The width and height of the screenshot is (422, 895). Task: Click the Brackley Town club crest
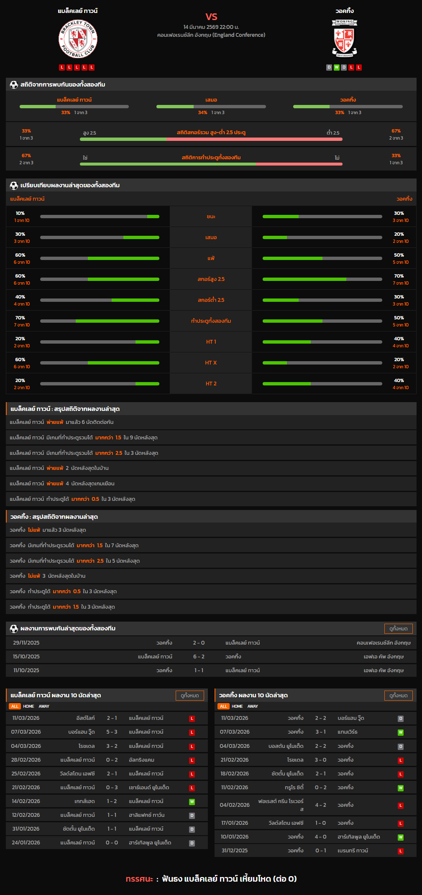[78, 39]
